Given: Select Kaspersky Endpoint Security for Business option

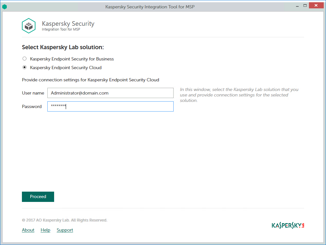Looking at the screenshot, I should [x=24, y=59].
